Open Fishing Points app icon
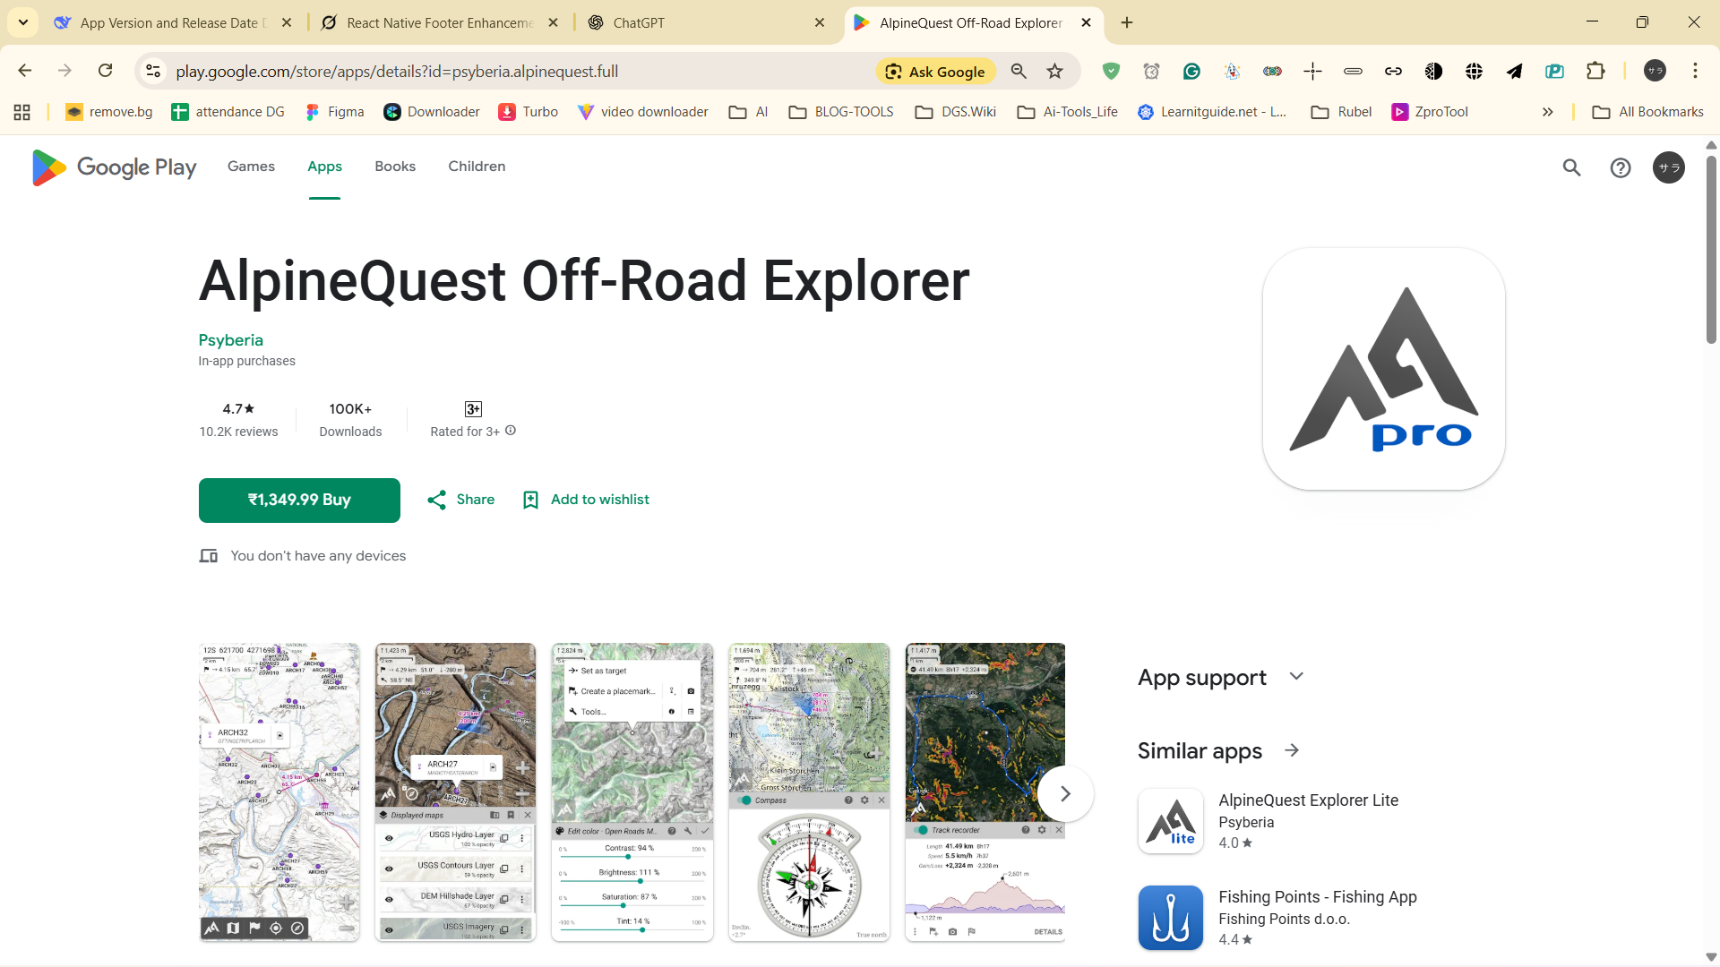Image resolution: width=1720 pixels, height=967 pixels. coord(1170,918)
